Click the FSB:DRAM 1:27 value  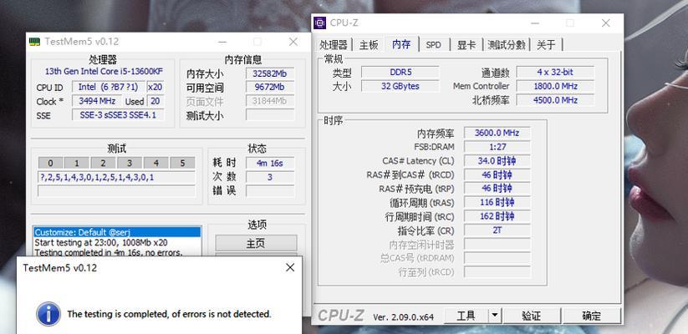497,147
